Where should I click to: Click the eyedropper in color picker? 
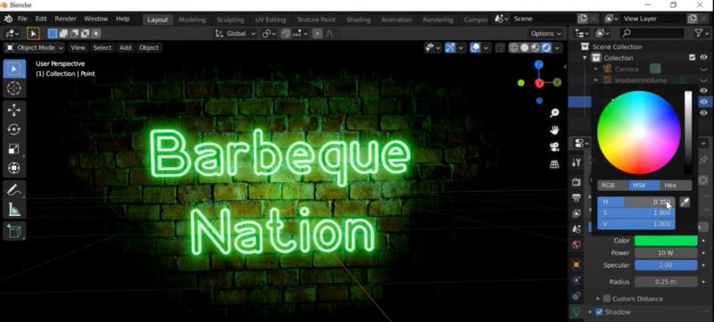pos(685,202)
